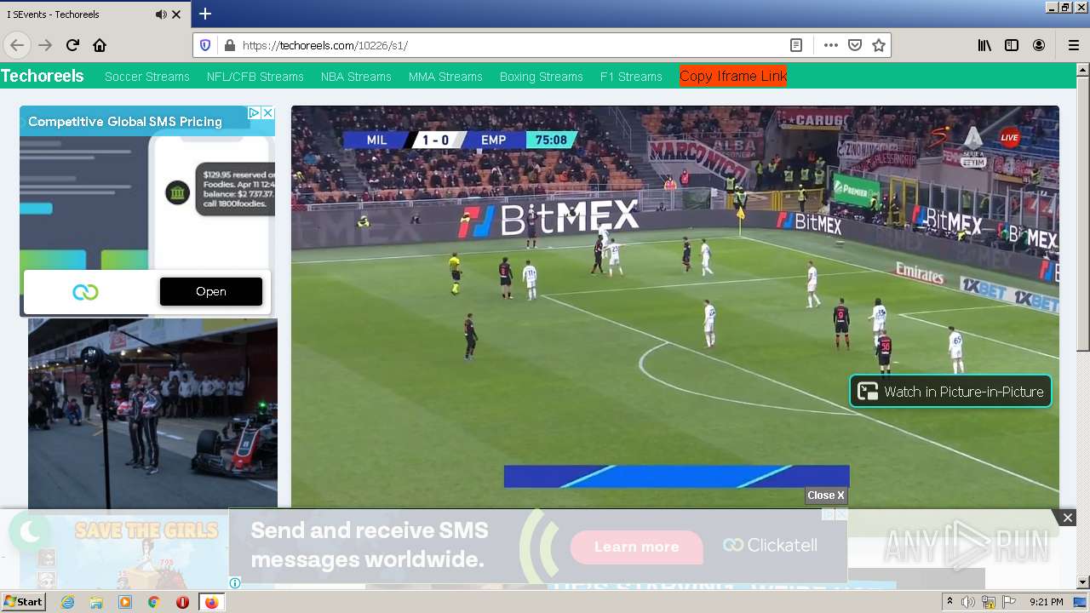Screen dimensions: 1090x613
Task: Launch Opera from taskbar
Action: [182, 602]
